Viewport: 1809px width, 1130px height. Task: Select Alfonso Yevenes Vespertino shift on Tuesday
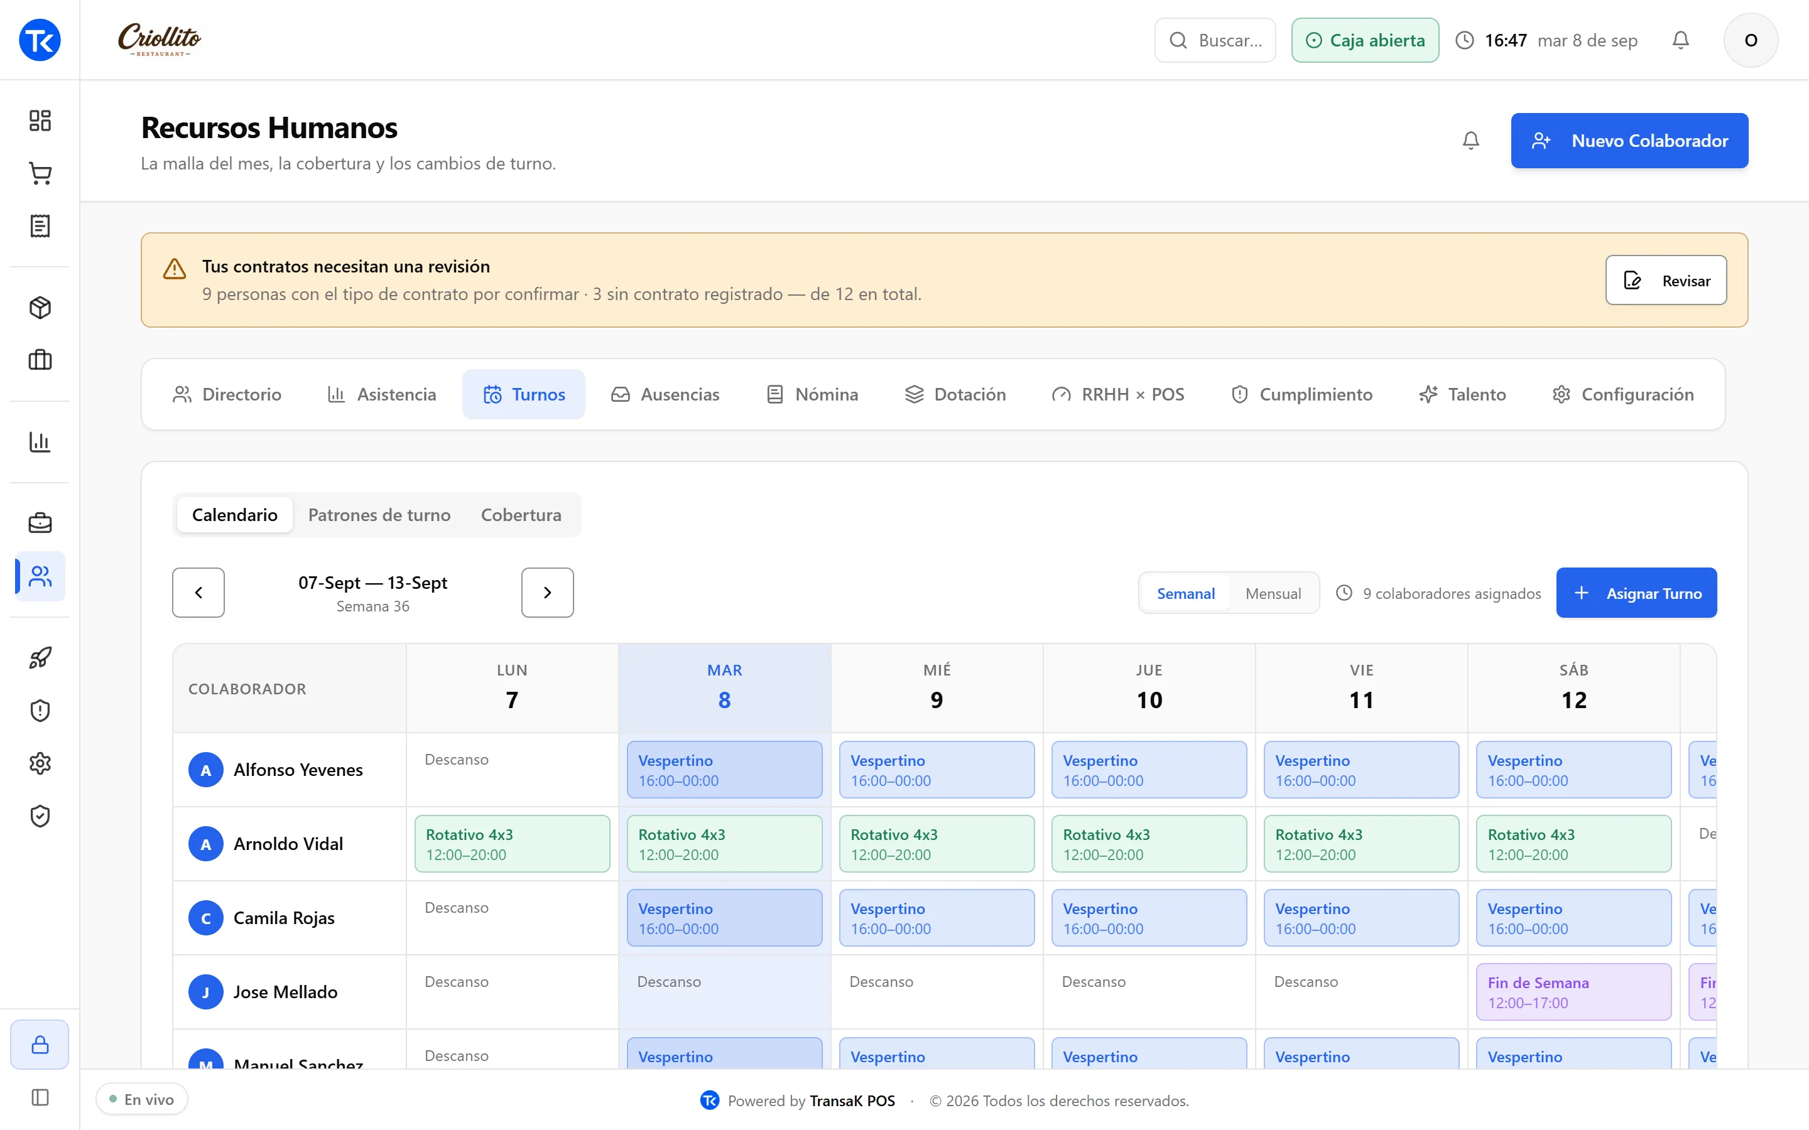click(x=724, y=770)
